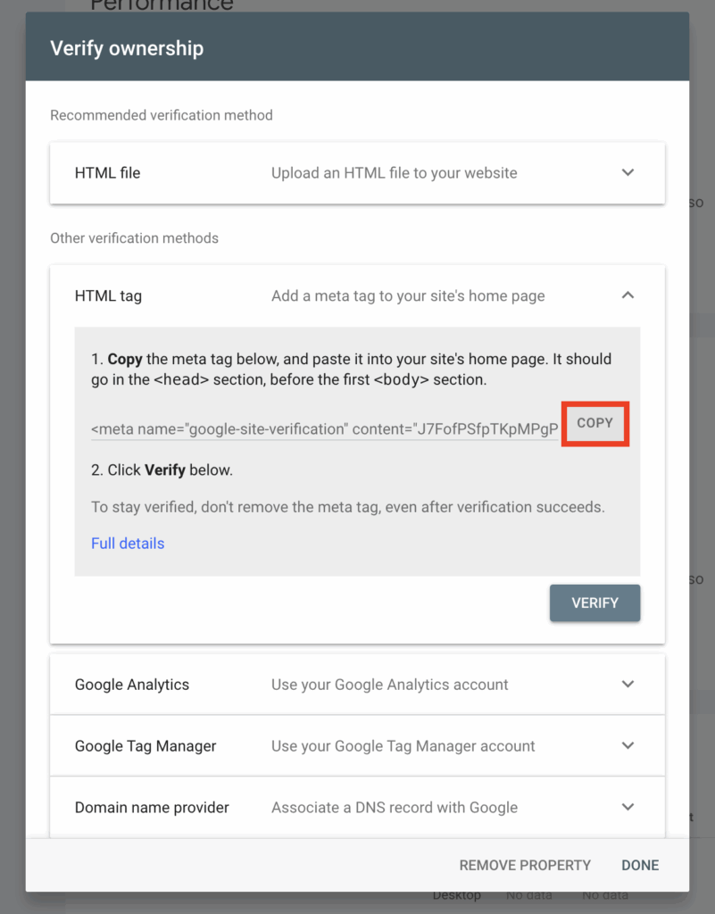Screen dimensions: 715x914
Task: Open the Full details link
Action: pos(128,543)
